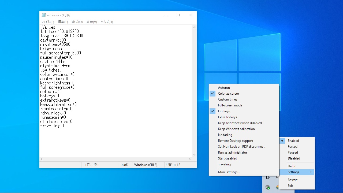Click the horizontal scrollbar left arrow
This screenshot has height=193, width=343.
coord(42,159)
